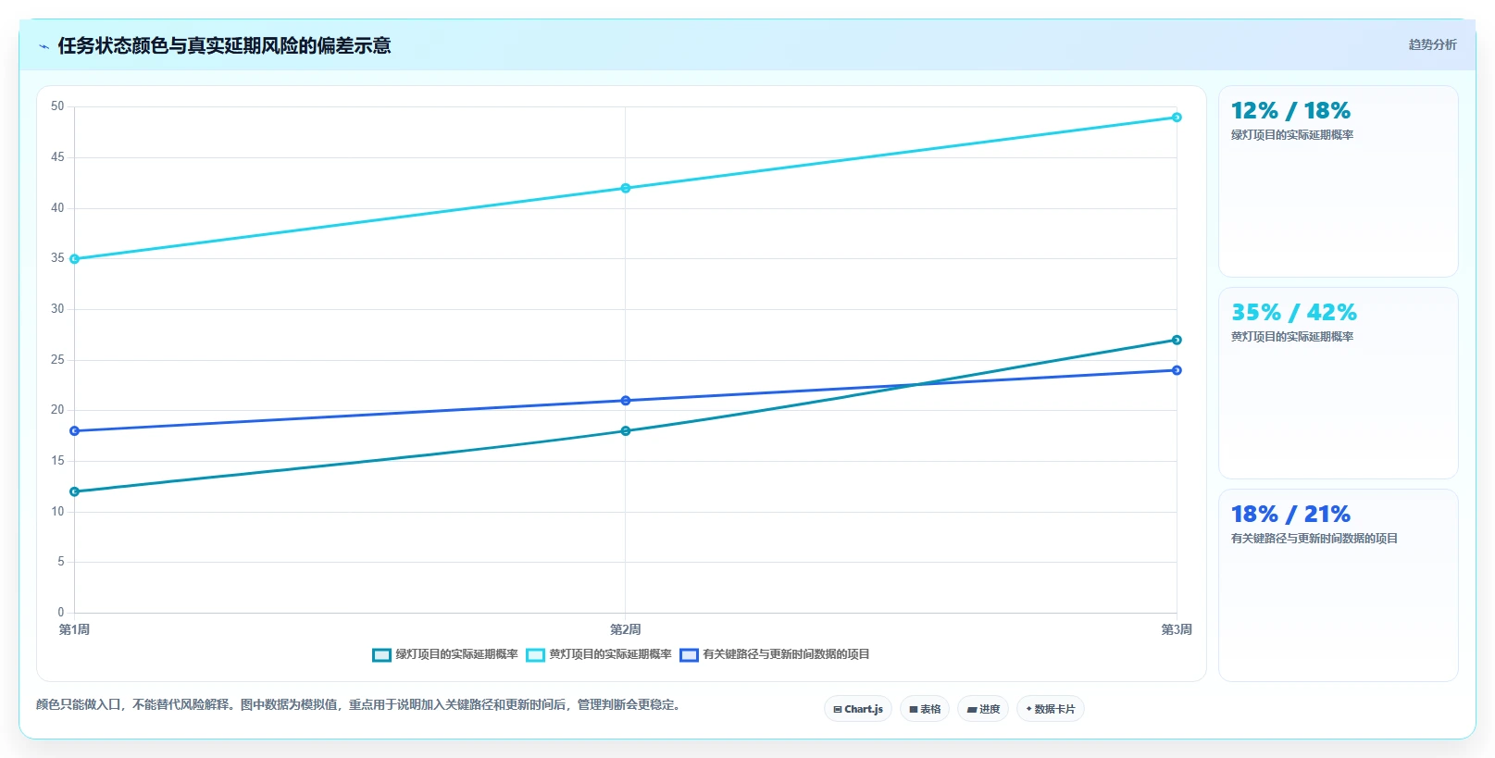Click the 第3周 x-axis label
This screenshot has height=758, width=1495.
click(x=1177, y=629)
